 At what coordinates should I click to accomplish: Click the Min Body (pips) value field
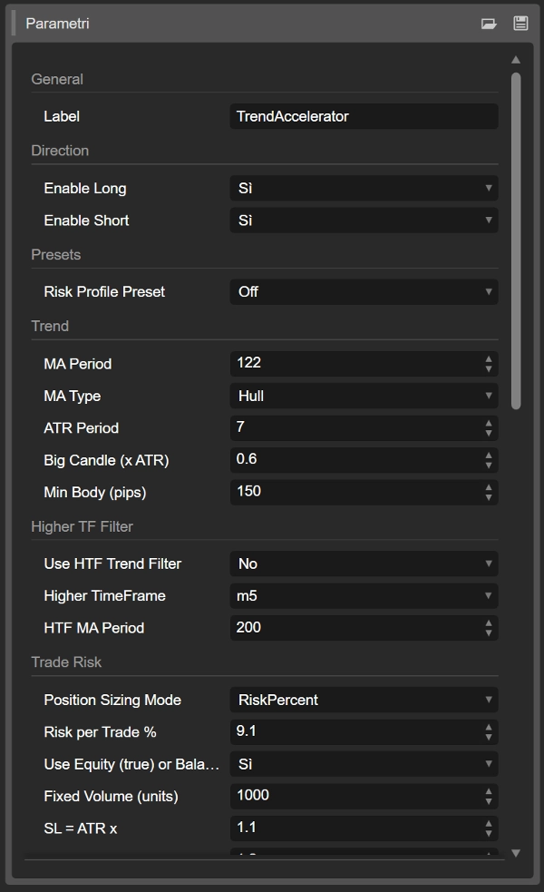[354, 492]
